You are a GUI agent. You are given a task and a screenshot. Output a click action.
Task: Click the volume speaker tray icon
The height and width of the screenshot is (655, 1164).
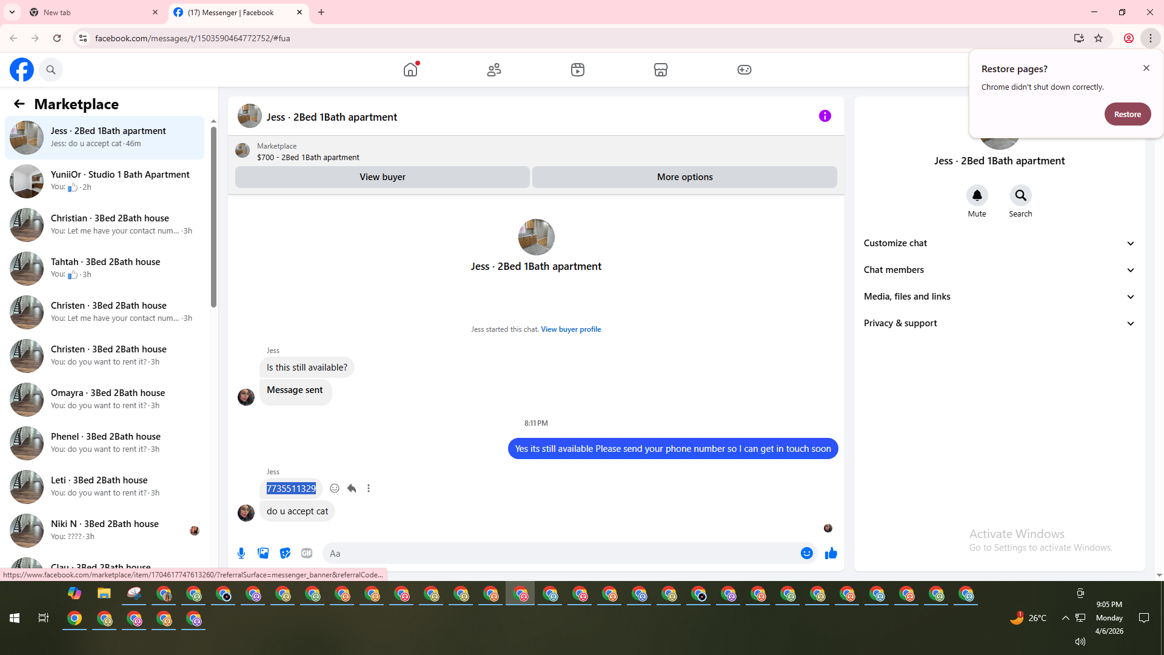click(1080, 641)
